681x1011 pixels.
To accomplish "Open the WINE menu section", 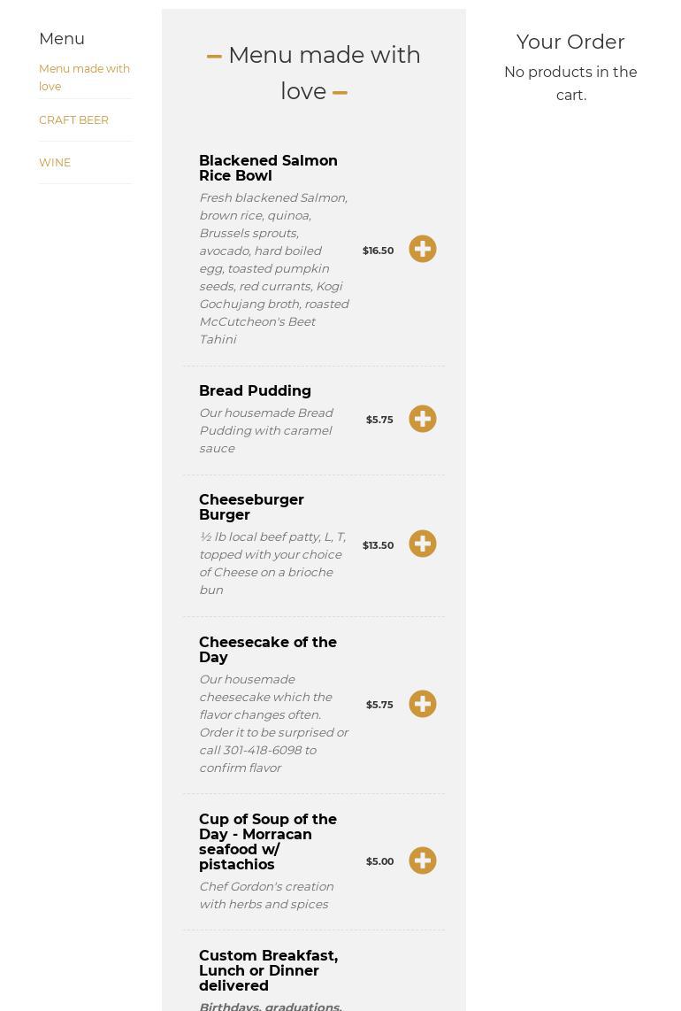I will pos(55,162).
